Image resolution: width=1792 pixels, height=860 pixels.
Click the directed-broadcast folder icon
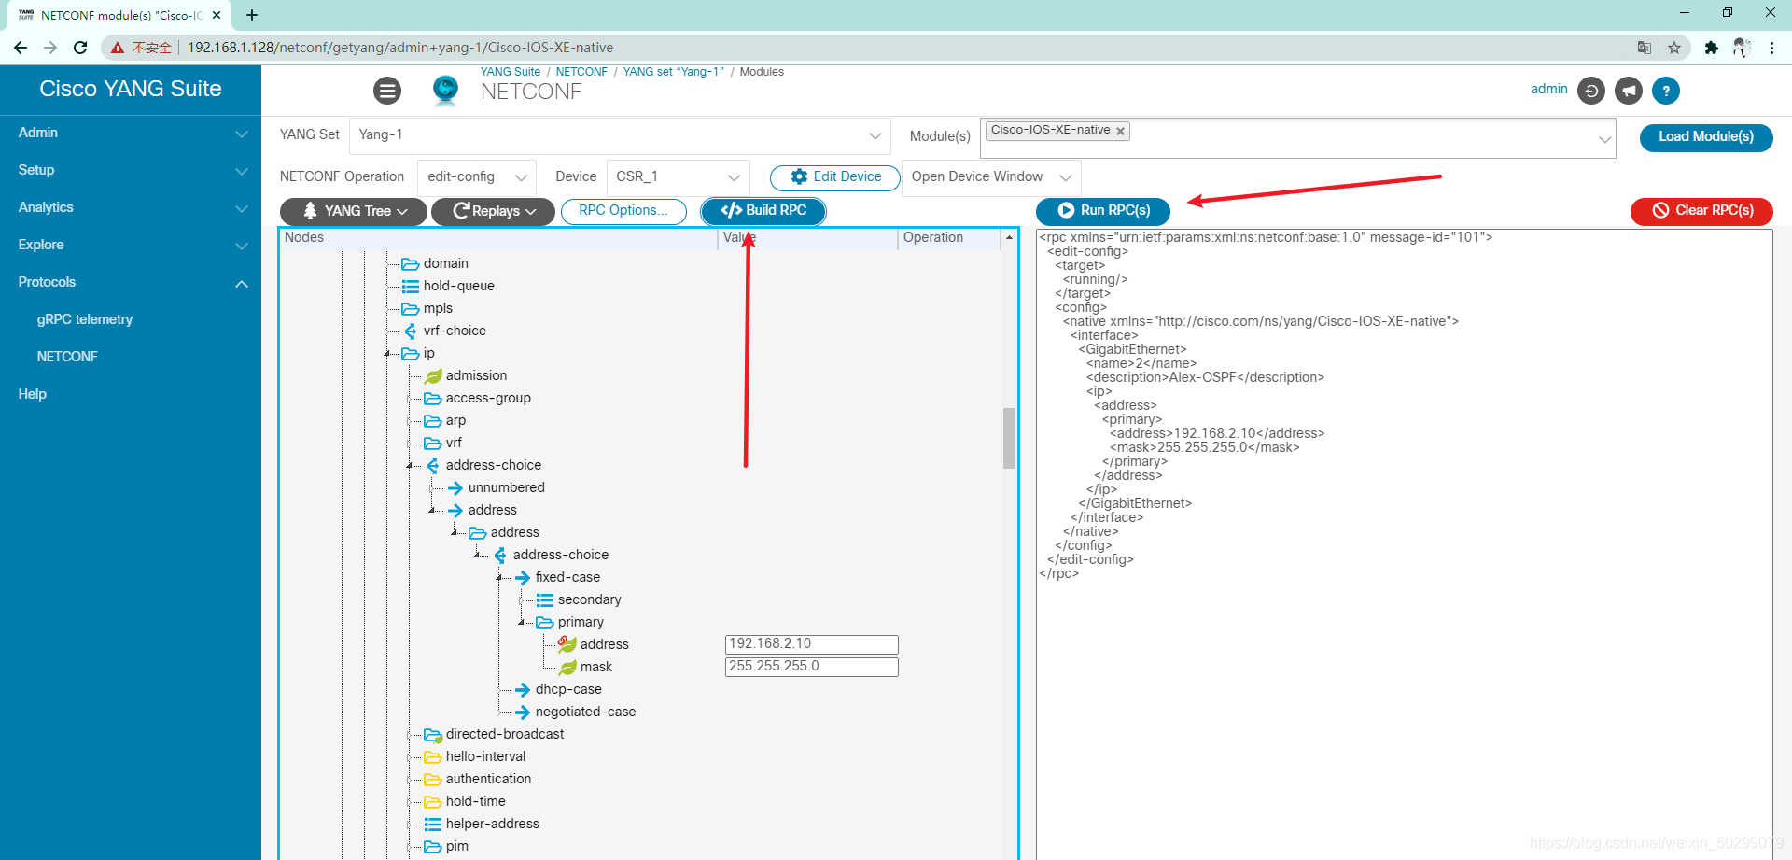433,735
